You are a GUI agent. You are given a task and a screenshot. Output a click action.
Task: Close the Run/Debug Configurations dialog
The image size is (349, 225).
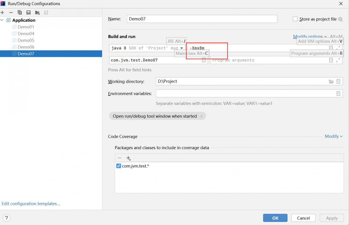click(341, 4)
